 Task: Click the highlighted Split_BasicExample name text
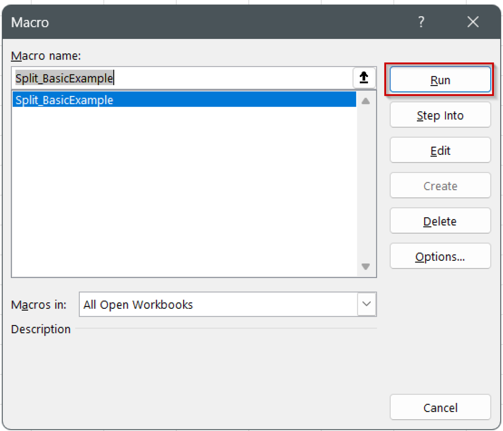[64, 100]
